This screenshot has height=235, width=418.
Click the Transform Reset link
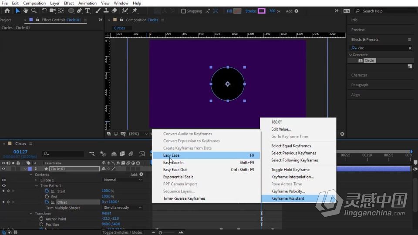(106, 213)
